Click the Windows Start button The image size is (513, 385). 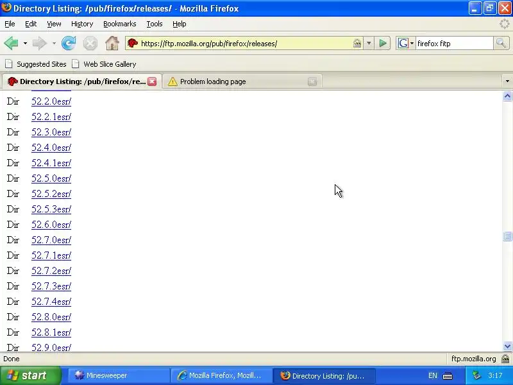[x=31, y=375]
